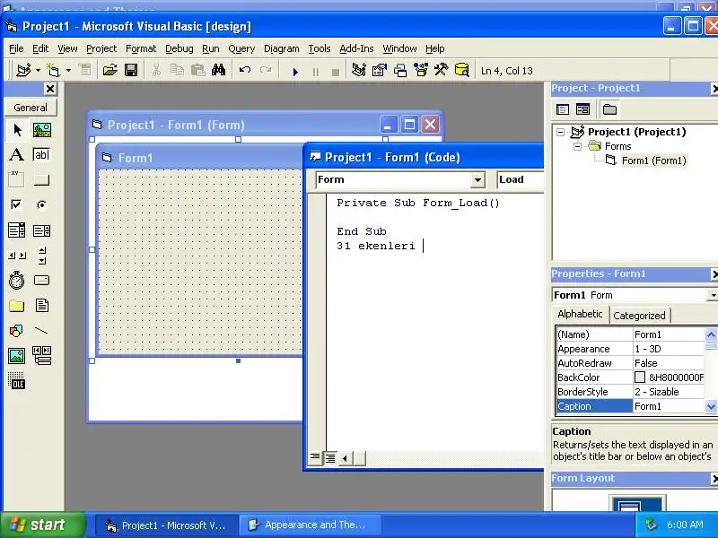Select the Pointer tool in toolbox

(17, 130)
